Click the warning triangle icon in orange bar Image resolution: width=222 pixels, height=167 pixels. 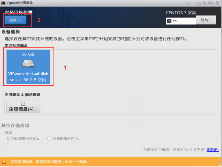point(4,162)
